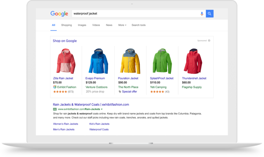The image size is (264, 157).
Task: Click the Exhibit Fashion trusted store badge
Action: 55,87
